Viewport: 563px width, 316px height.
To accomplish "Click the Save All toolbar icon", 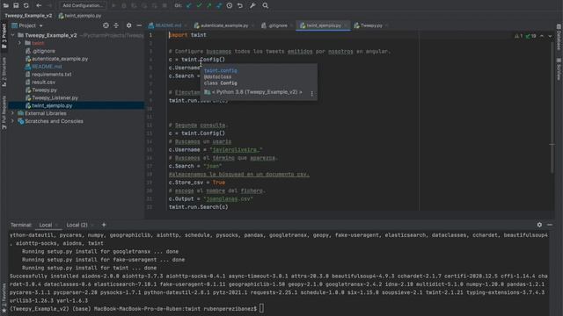I will pyautogui.click(x=16, y=5).
